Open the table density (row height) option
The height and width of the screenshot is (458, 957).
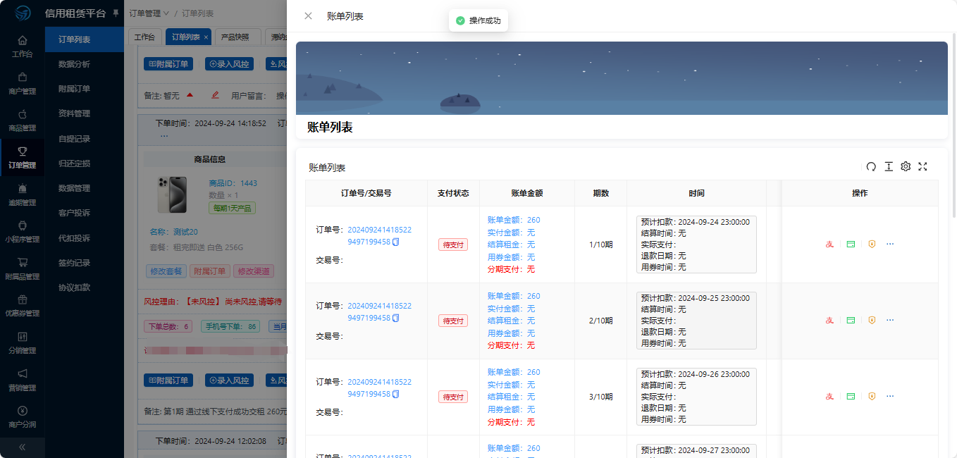889,166
